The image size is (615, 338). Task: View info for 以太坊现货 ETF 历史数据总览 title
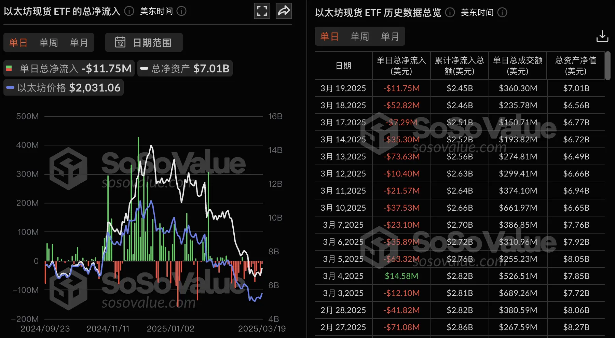click(450, 13)
